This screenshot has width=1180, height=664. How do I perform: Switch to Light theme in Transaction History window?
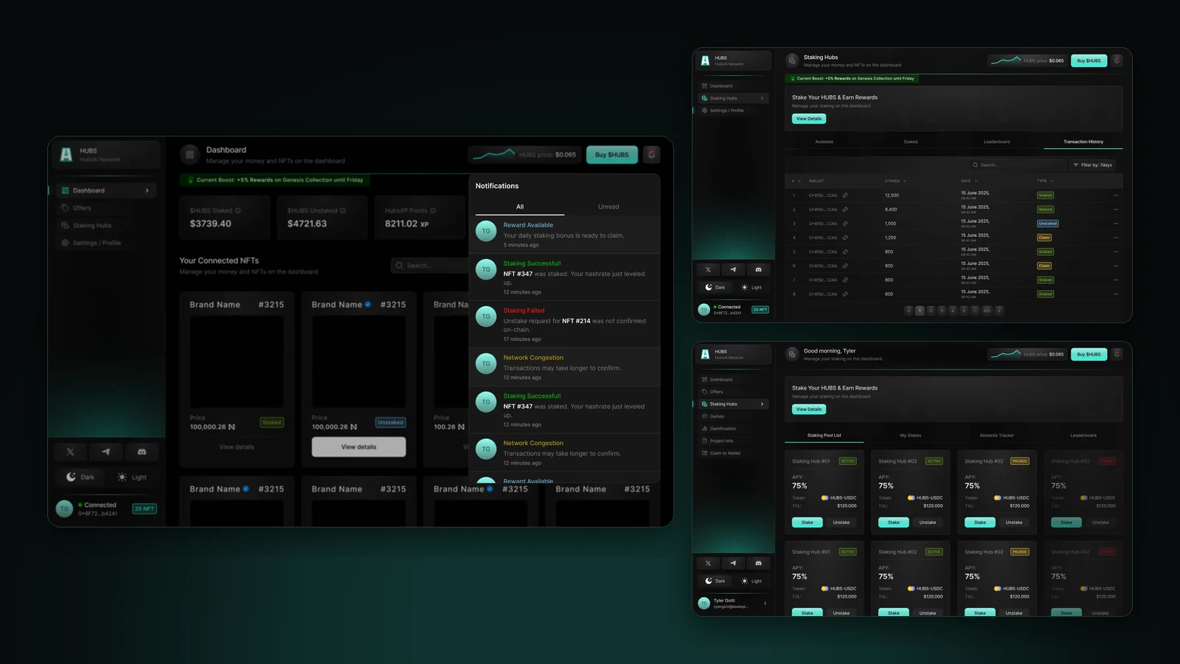[x=752, y=288]
